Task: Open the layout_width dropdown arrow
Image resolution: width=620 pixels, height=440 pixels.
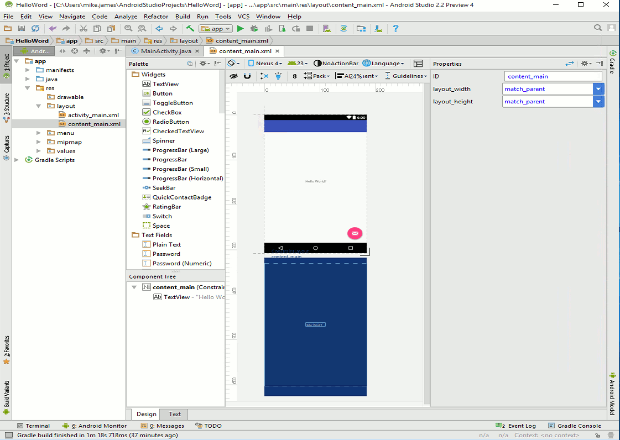Action: [598, 89]
